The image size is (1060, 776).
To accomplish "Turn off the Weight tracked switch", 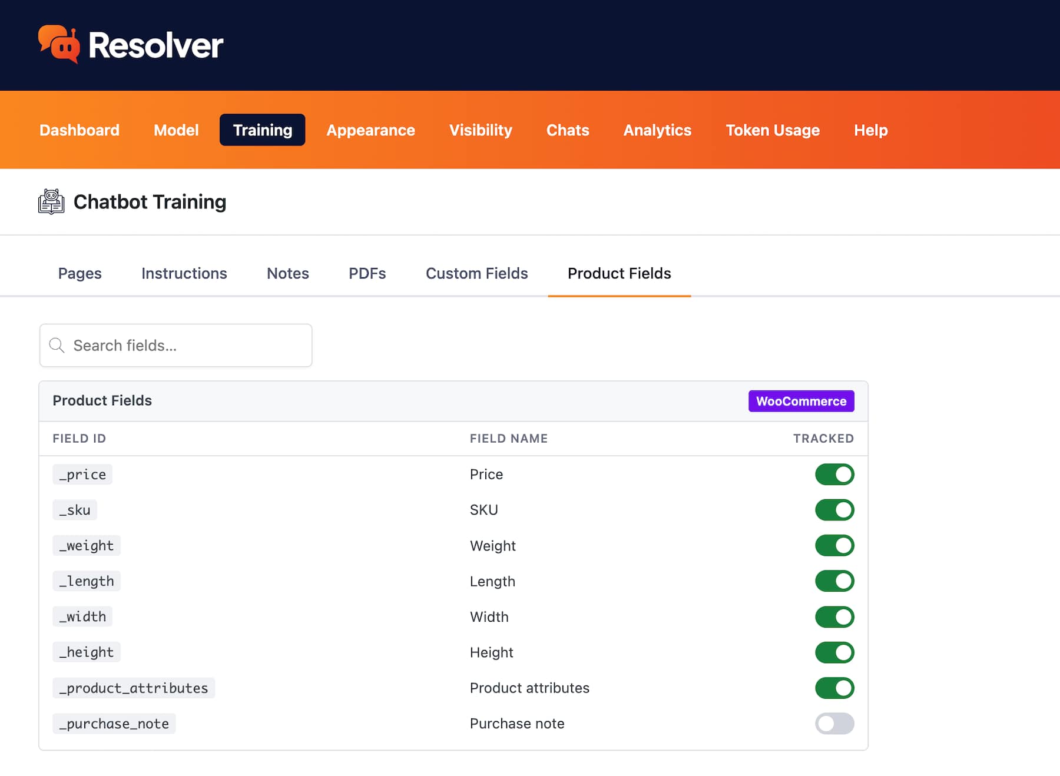I will tap(834, 545).
